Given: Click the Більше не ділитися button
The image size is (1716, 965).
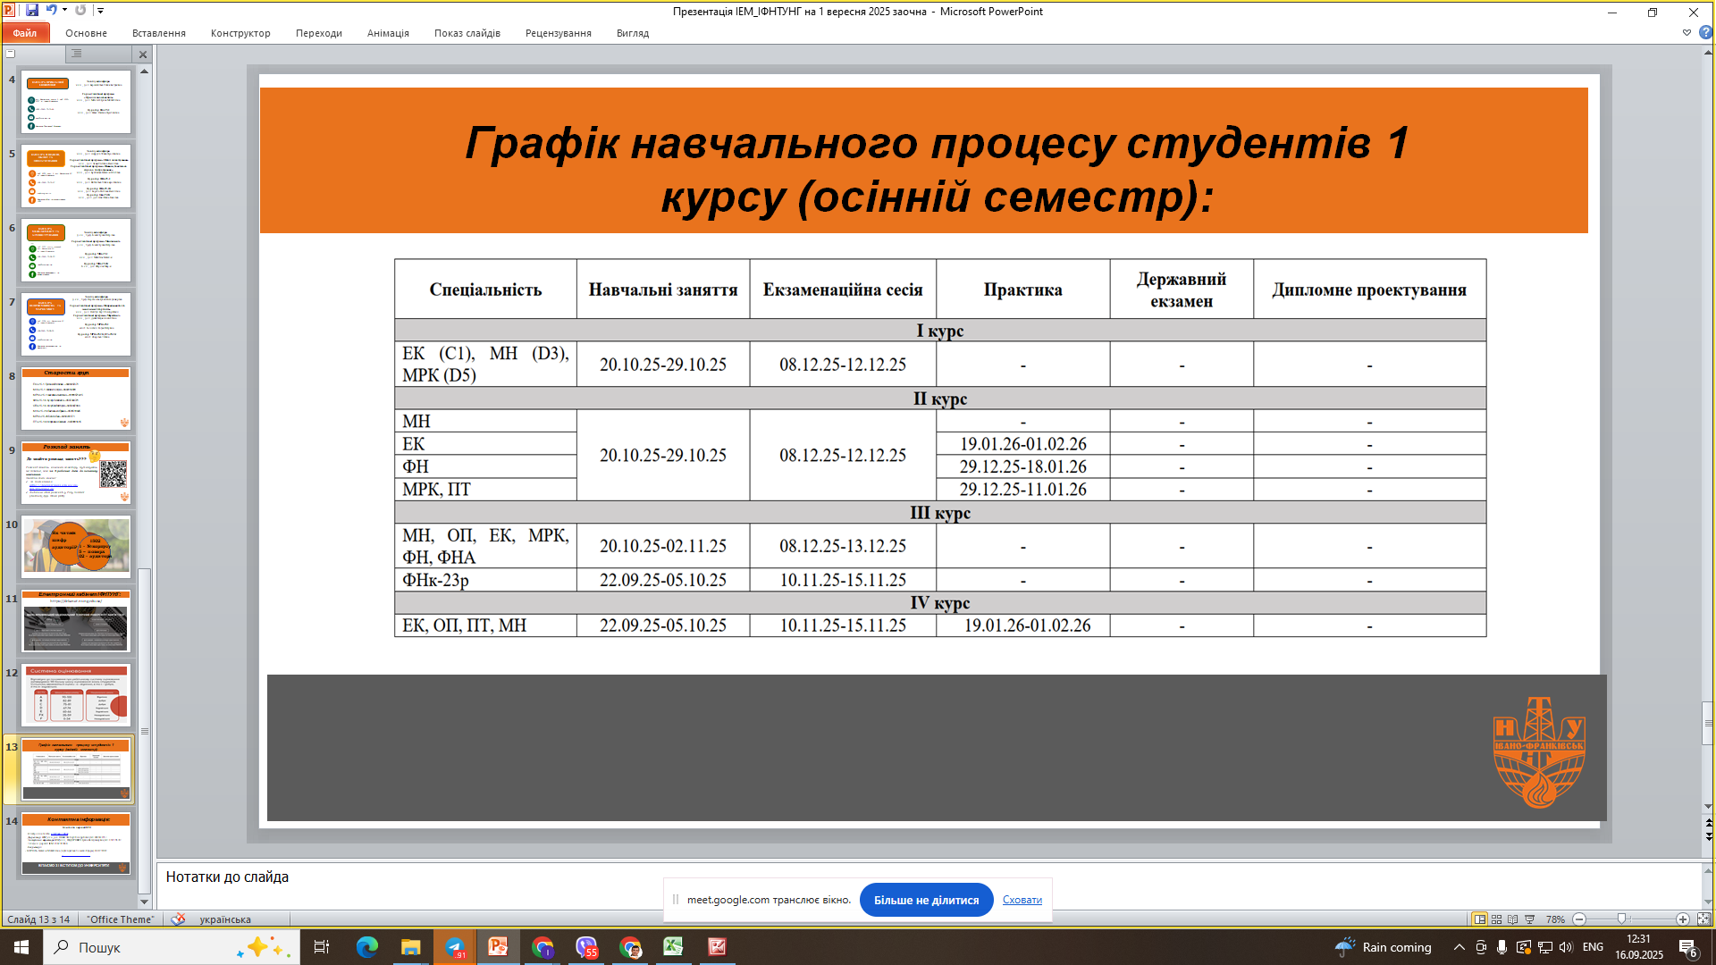Looking at the screenshot, I should click(926, 900).
